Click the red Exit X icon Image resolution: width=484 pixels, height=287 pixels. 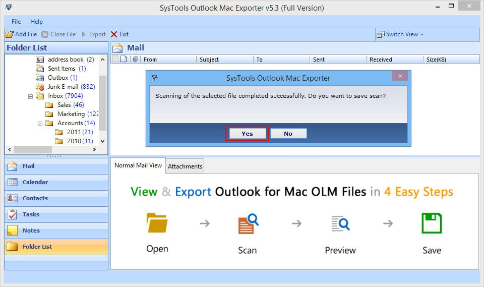(x=114, y=34)
